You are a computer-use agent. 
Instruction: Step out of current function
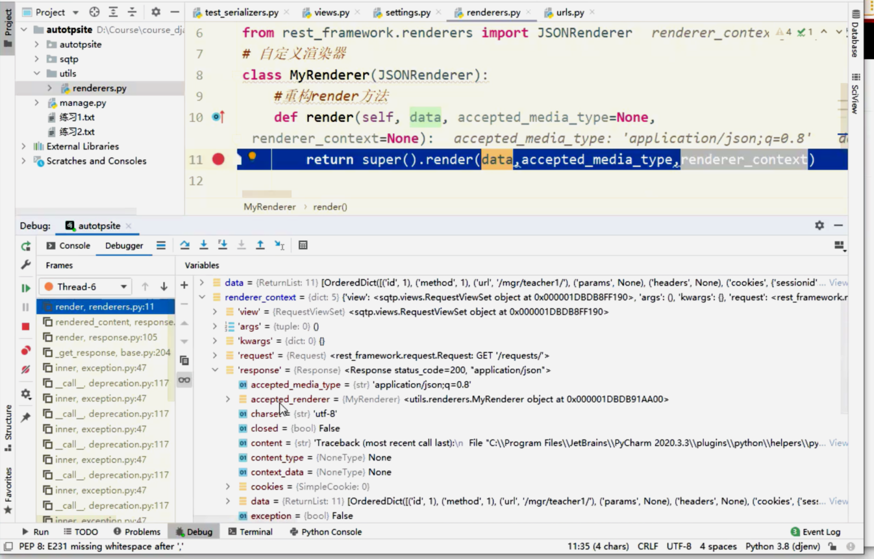(260, 245)
